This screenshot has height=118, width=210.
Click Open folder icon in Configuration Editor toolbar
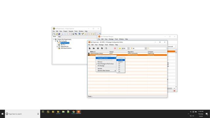(x=94, y=48)
